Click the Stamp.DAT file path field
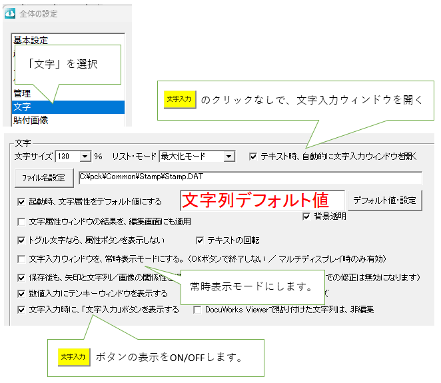Screen dimensions: 441x383 coord(250,178)
